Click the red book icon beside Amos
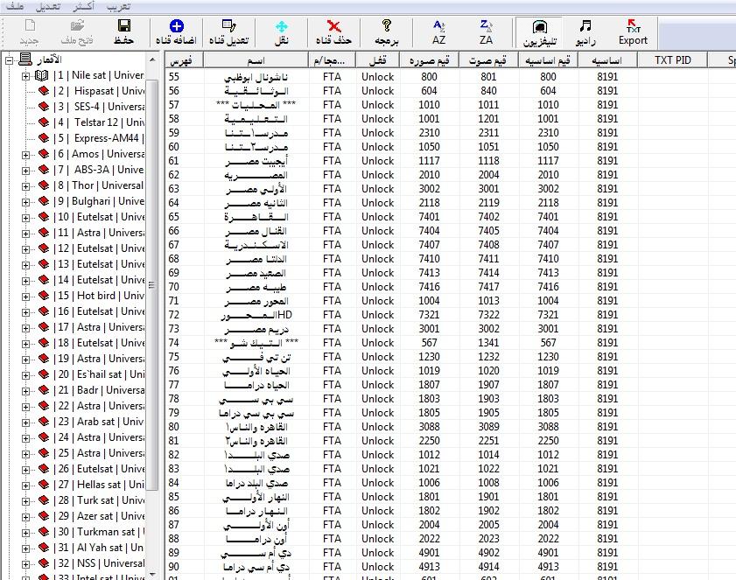The height and width of the screenshot is (580, 736). 44,154
